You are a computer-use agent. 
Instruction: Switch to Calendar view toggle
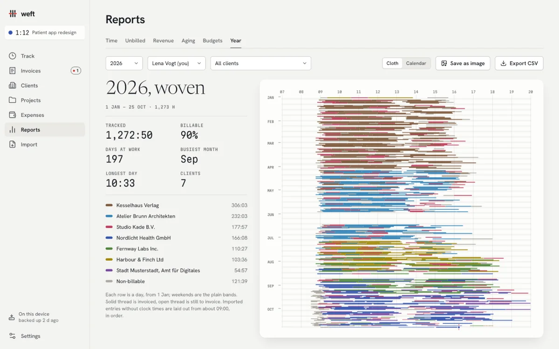click(x=416, y=63)
